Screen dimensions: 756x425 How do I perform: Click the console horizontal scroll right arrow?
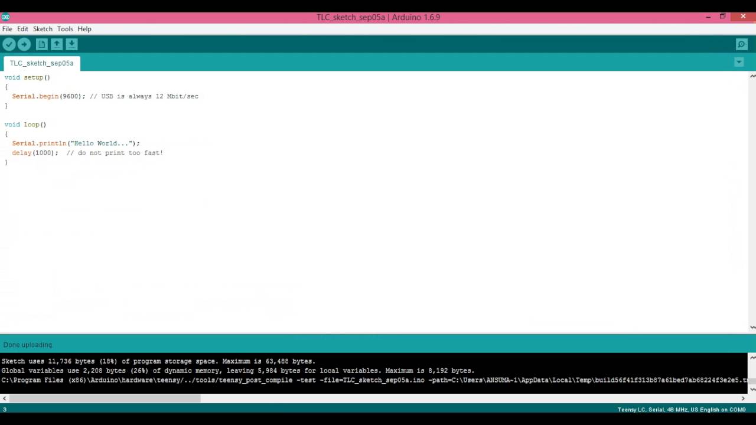[x=743, y=398]
